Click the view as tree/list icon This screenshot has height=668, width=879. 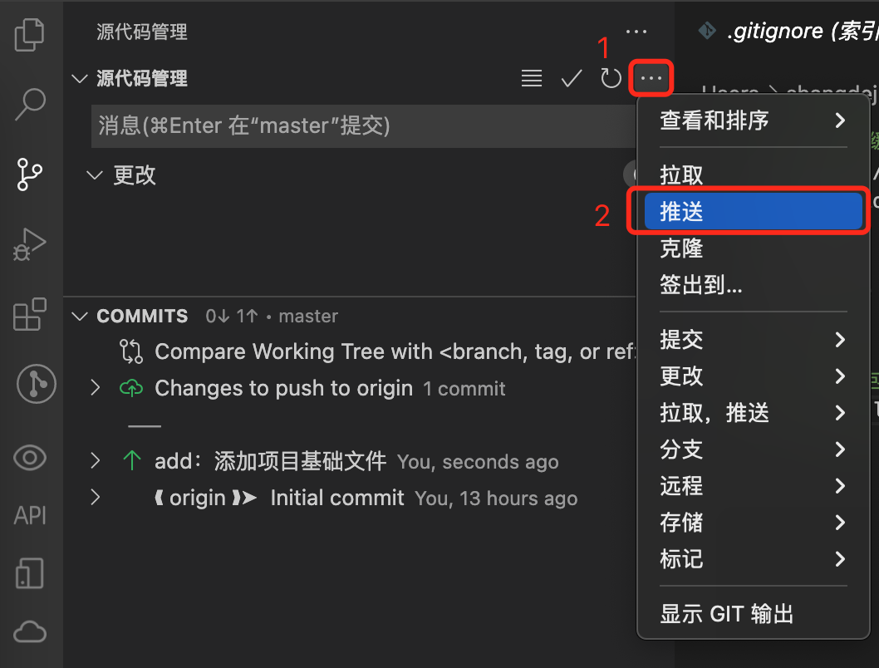click(x=532, y=78)
